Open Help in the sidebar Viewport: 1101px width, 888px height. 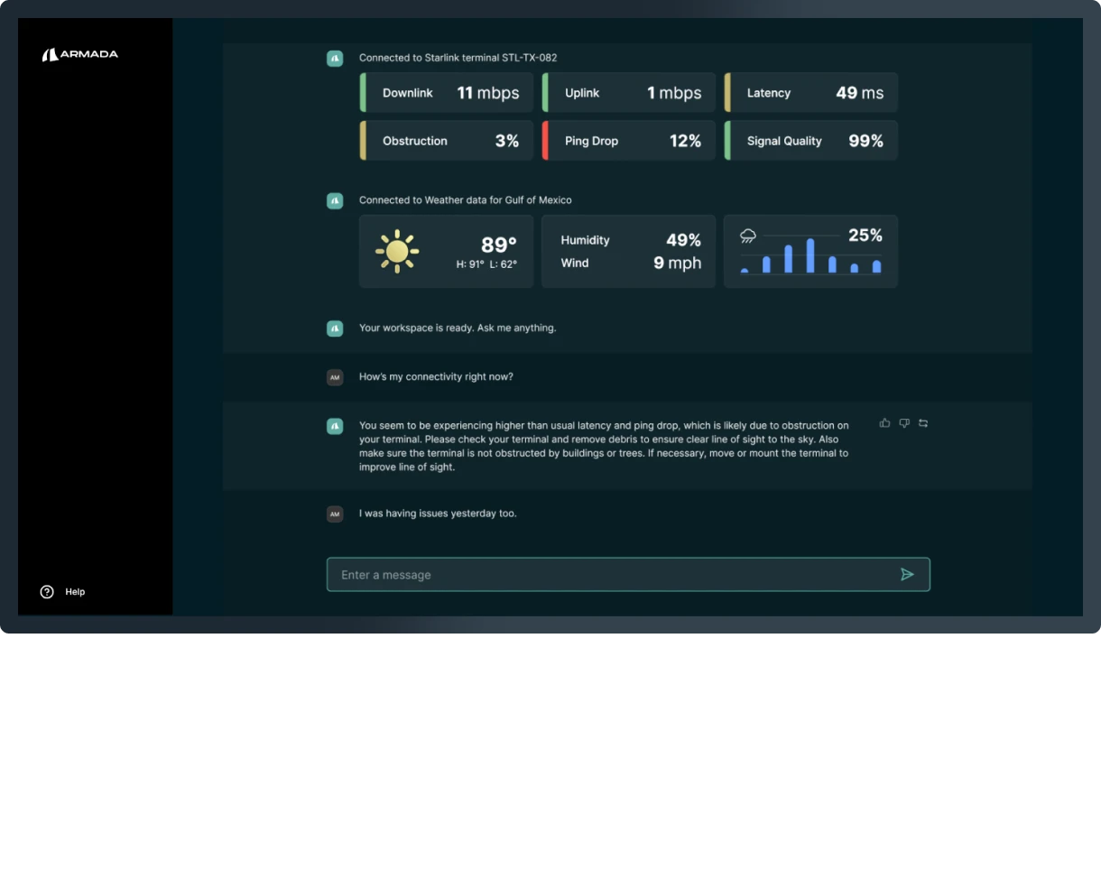[62, 592]
